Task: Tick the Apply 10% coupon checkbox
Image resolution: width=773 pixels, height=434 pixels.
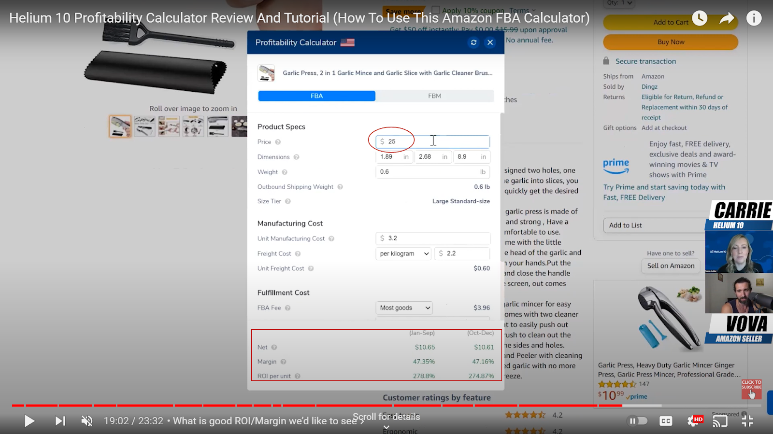Action: (436, 10)
